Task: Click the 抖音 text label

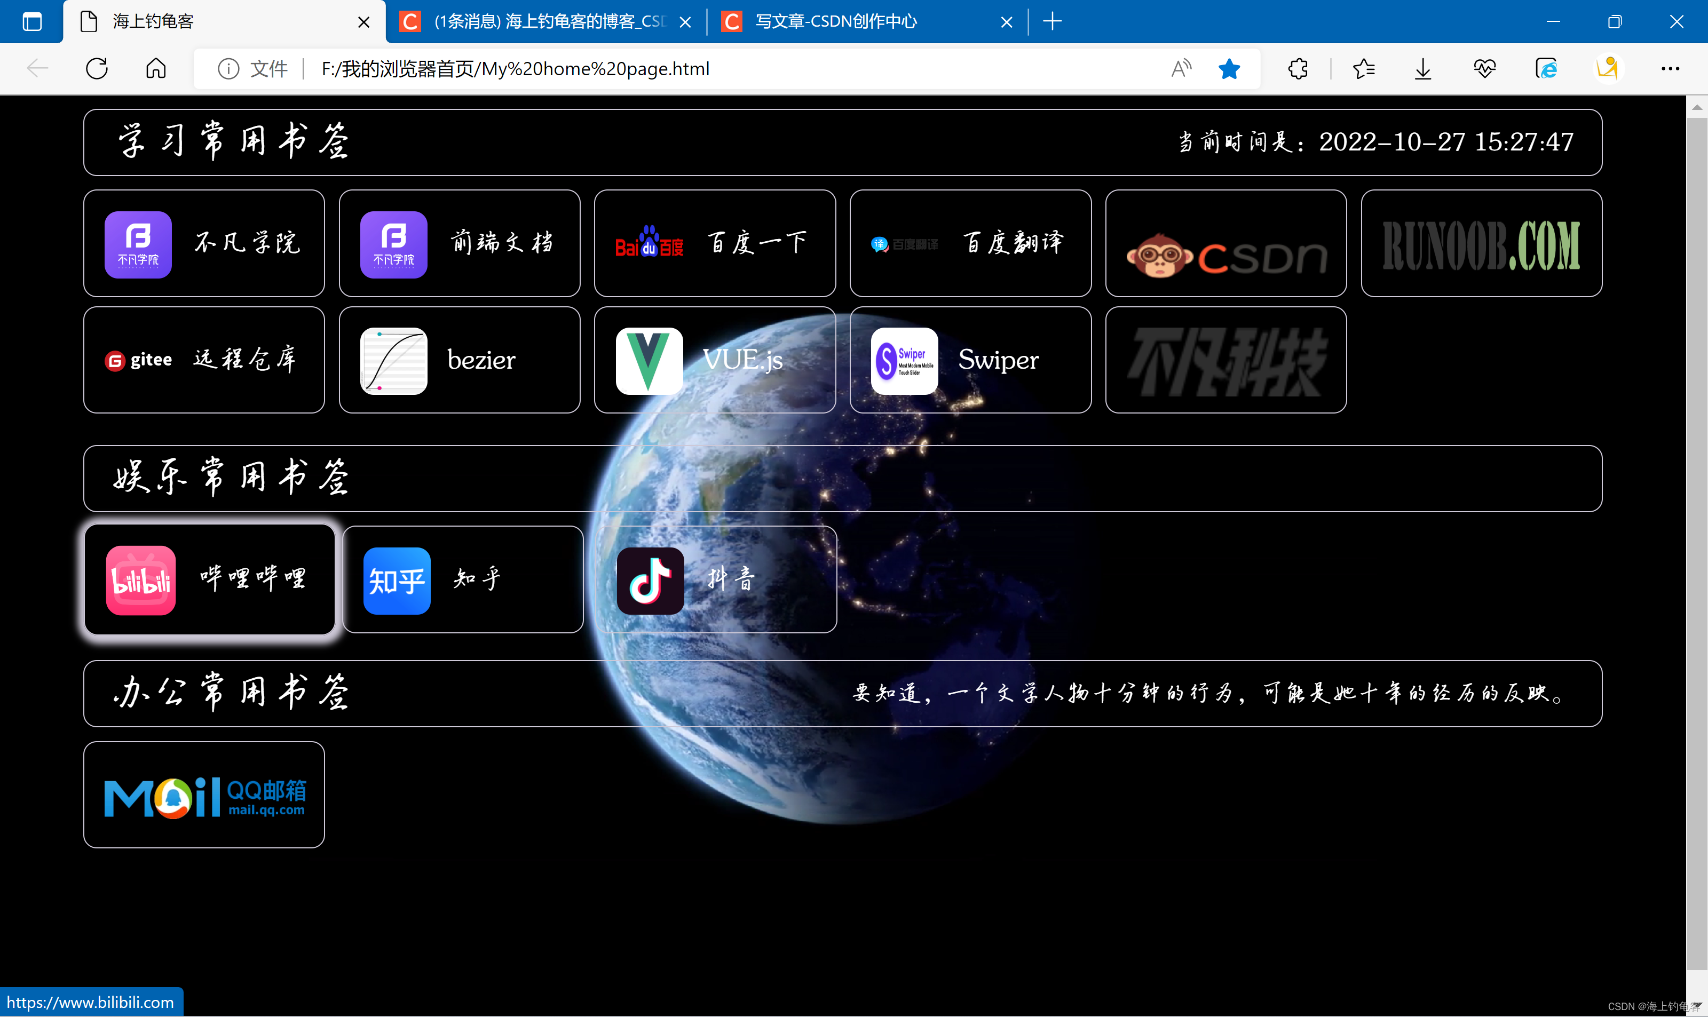Action: point(731,578)
